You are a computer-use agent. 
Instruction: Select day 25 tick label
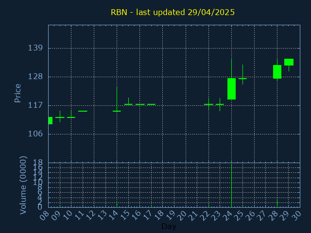tap(239, 216)
